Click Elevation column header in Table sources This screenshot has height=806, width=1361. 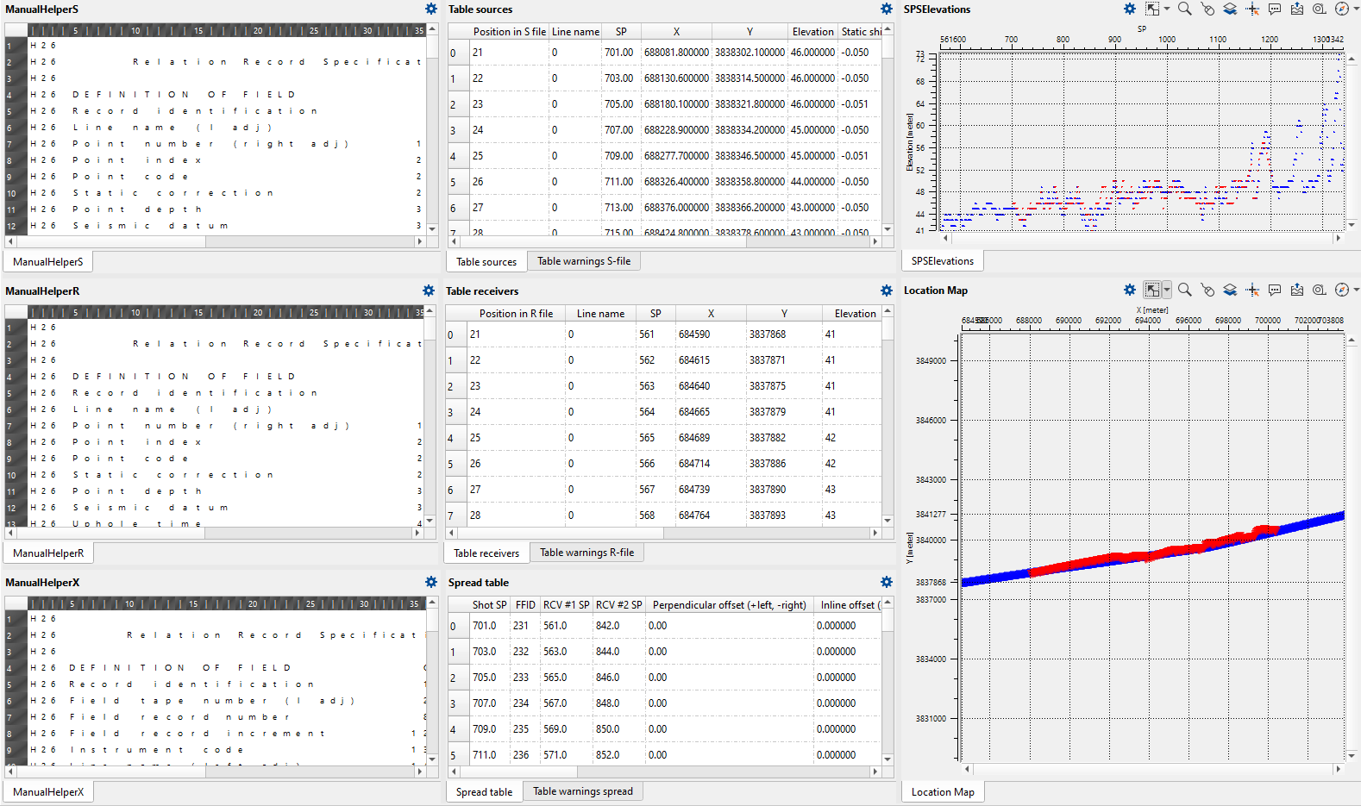point(812,32)
